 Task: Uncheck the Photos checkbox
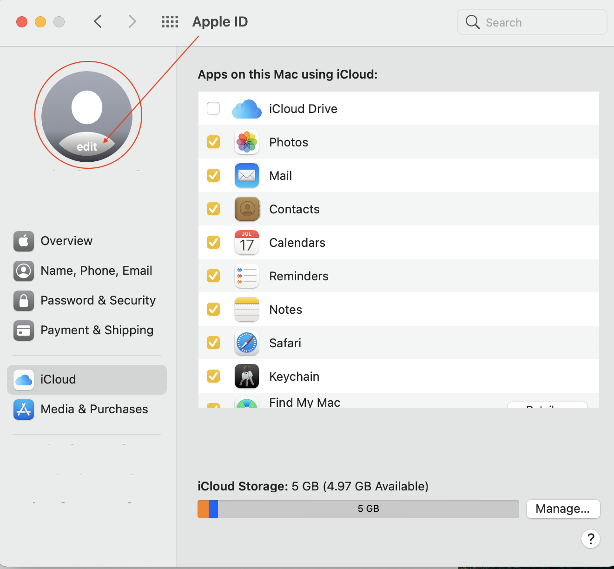tap(213, 142)
